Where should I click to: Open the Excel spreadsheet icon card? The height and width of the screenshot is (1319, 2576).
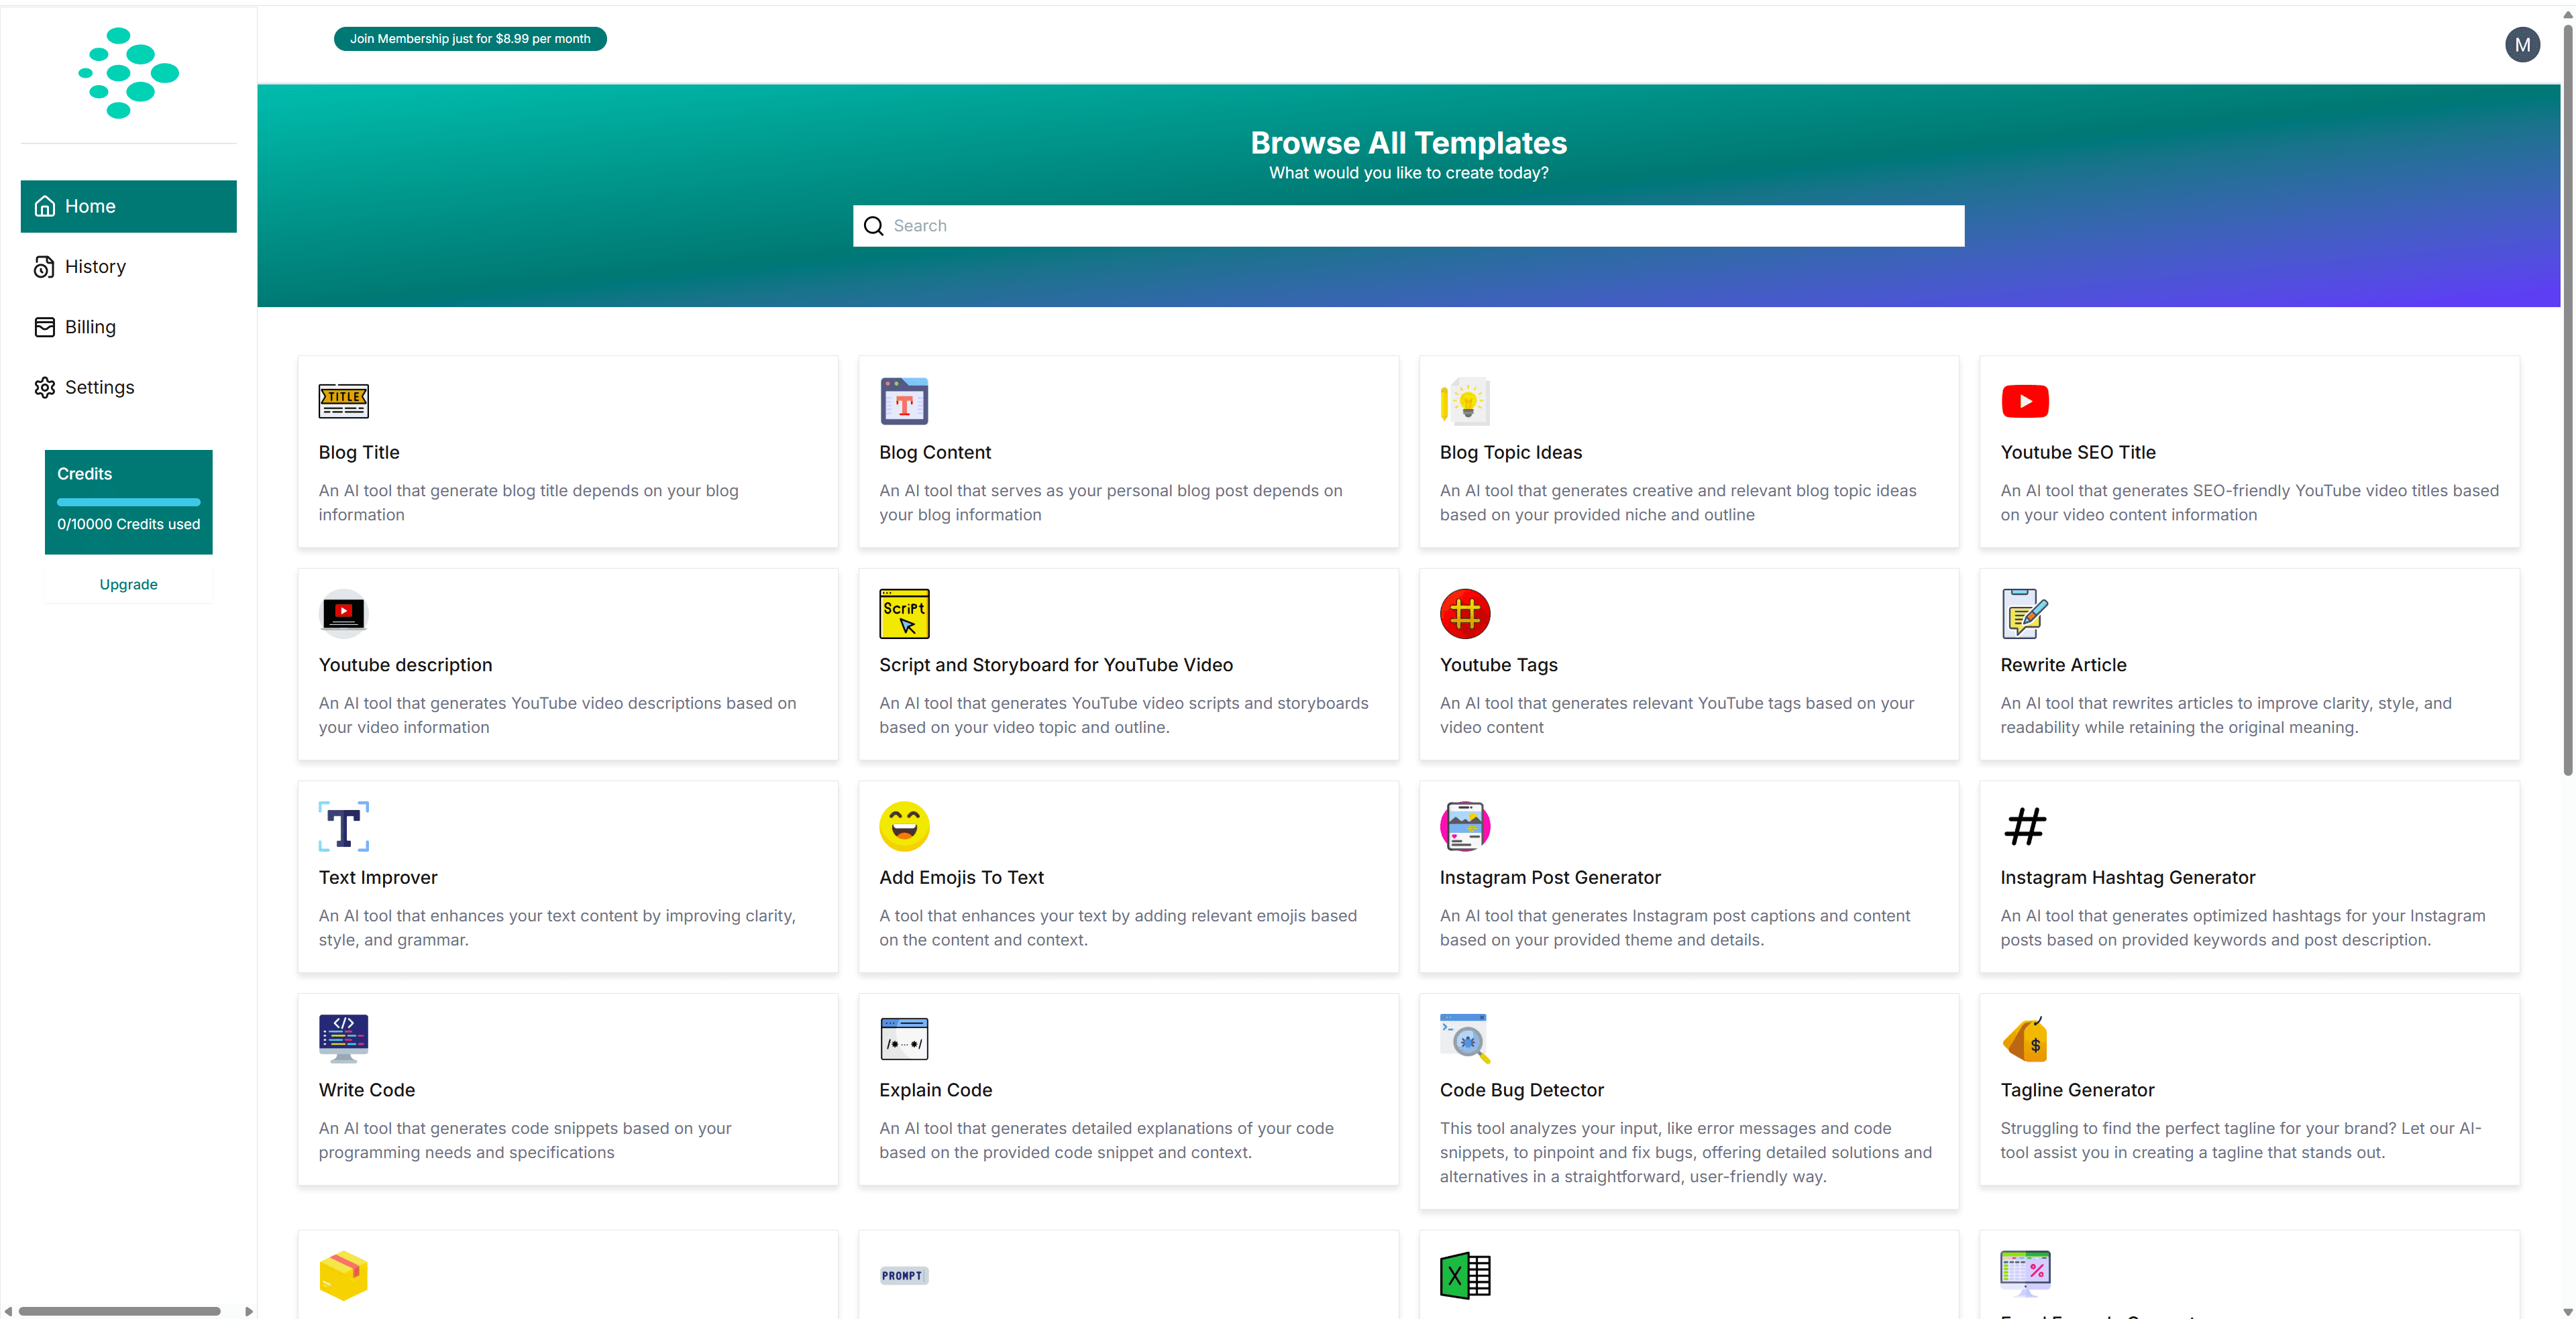(1465, 1275)
